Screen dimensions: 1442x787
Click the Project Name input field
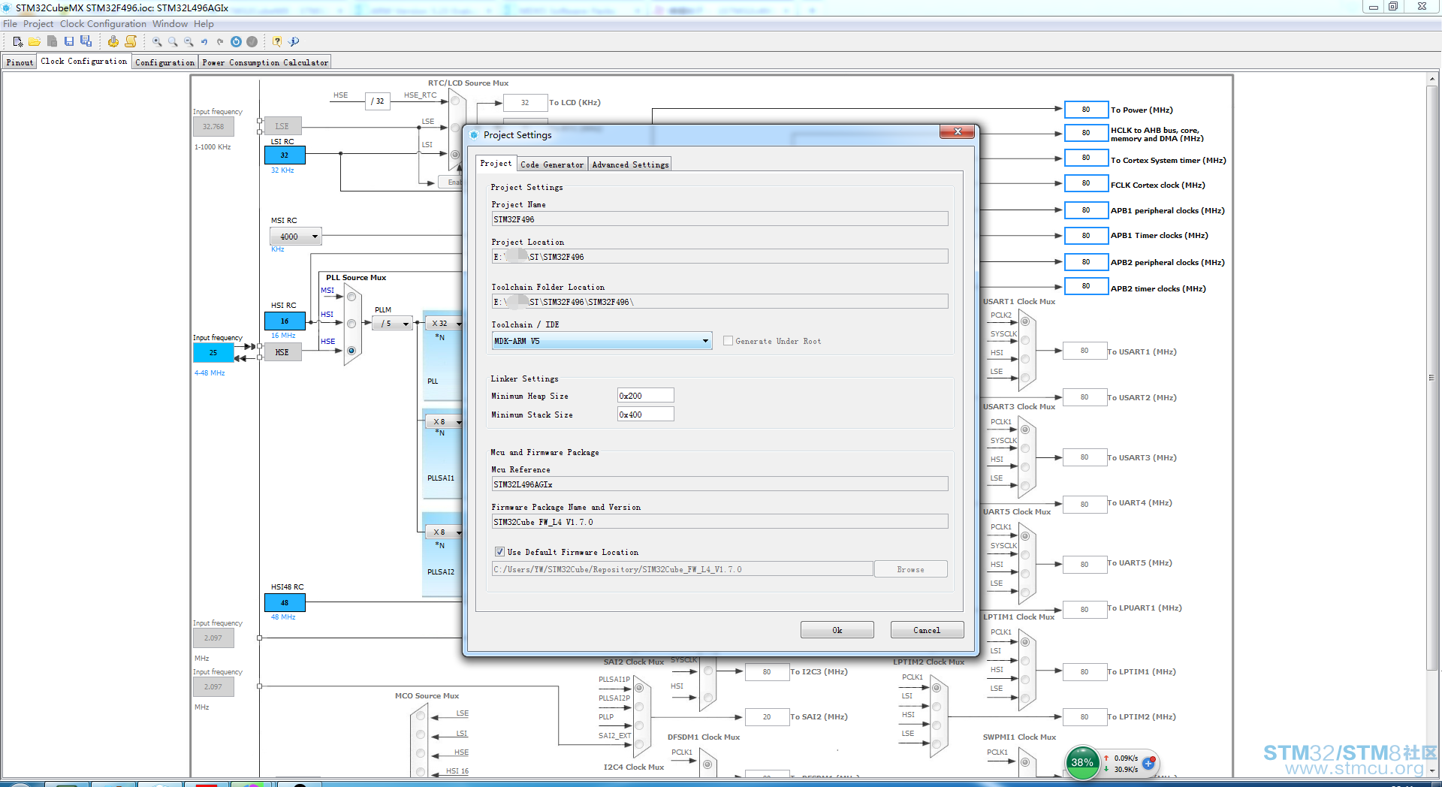(719, 219)
